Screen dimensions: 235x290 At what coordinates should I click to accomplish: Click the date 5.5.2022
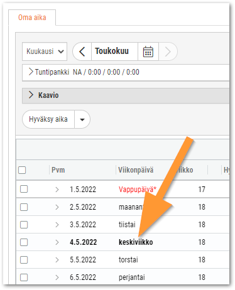[83, 260]
